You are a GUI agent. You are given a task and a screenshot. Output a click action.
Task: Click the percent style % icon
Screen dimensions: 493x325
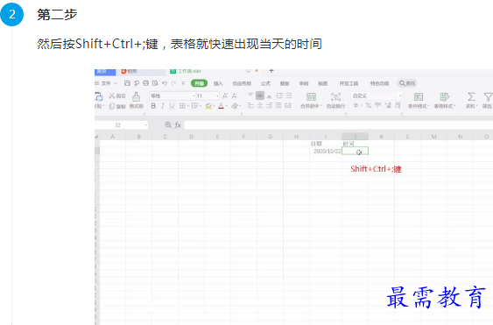click(x=369, y=105)
